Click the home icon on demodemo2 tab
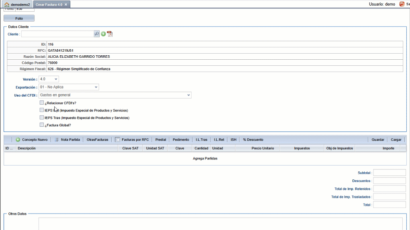This screenshot has width=410, height=230. click(x=7, y=4)
